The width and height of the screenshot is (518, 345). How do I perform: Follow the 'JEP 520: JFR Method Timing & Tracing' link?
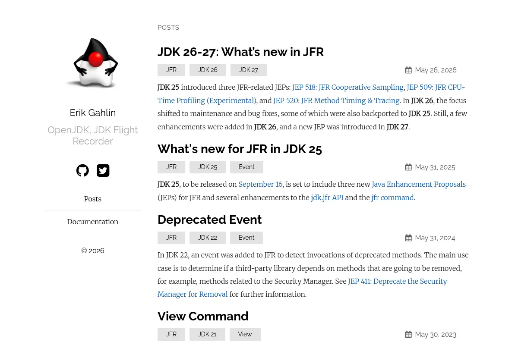coord(336,100)
